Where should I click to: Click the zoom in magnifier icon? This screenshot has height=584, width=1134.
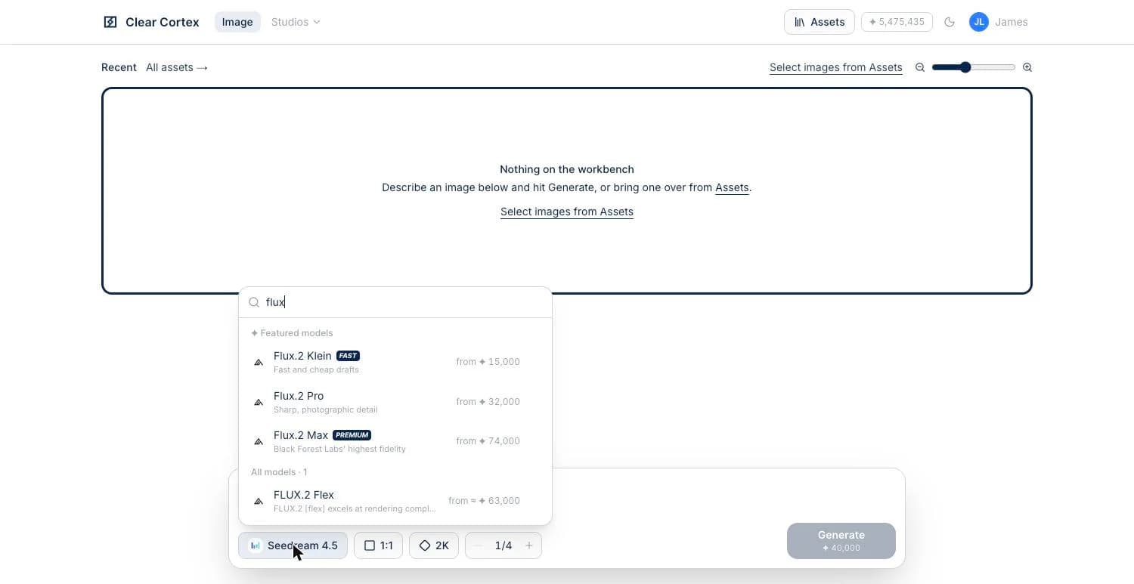[1027, 67]
